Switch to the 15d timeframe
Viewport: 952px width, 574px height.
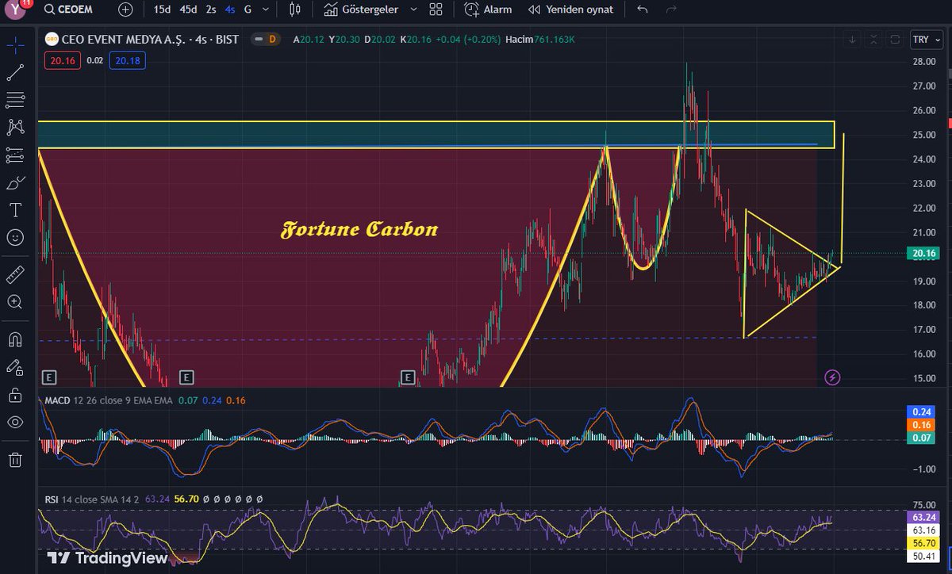(x=162, y=10)
